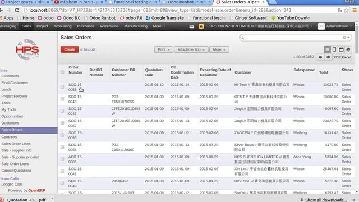Open the Print dropdown
This screenshot has height=202, width=359.
163,49
